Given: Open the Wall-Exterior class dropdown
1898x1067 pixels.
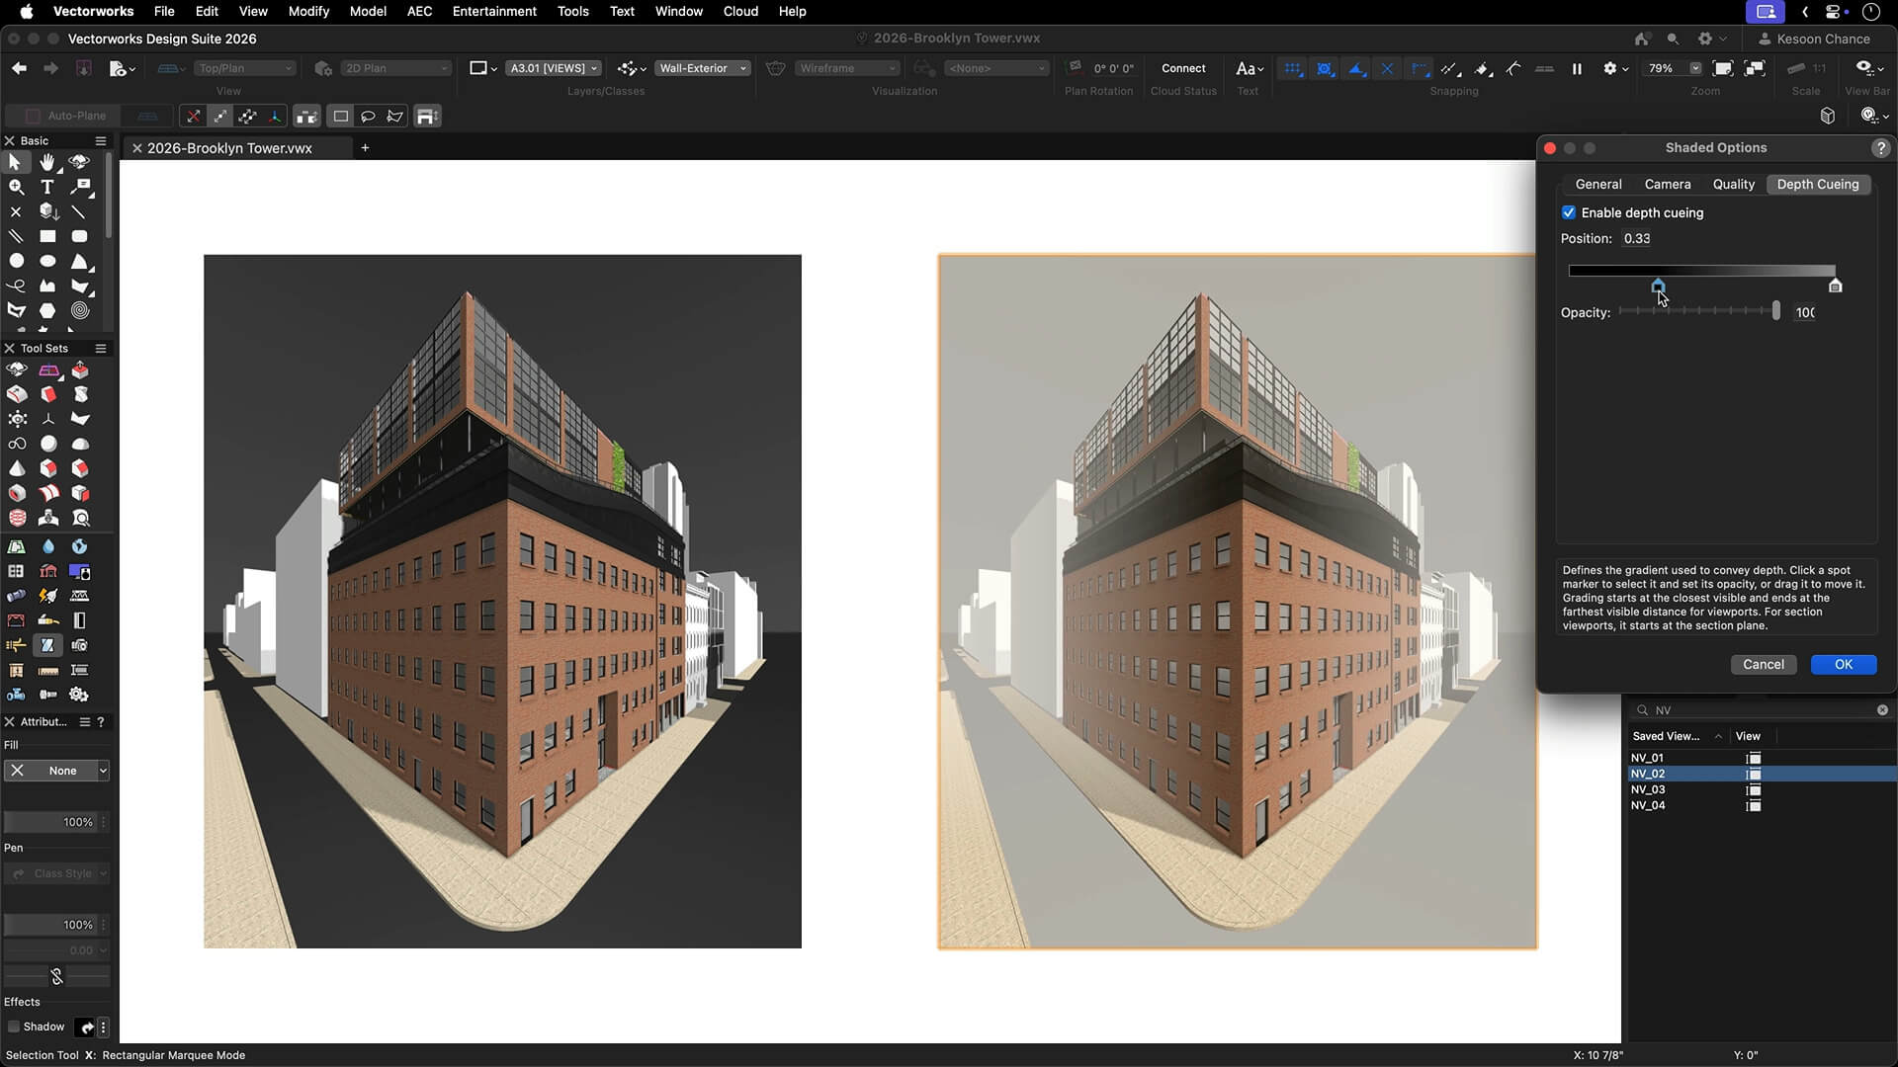Looking at the screenshot, I should click(702, 68).
